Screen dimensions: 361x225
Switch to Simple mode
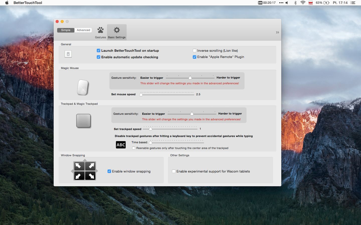[66, 30]
